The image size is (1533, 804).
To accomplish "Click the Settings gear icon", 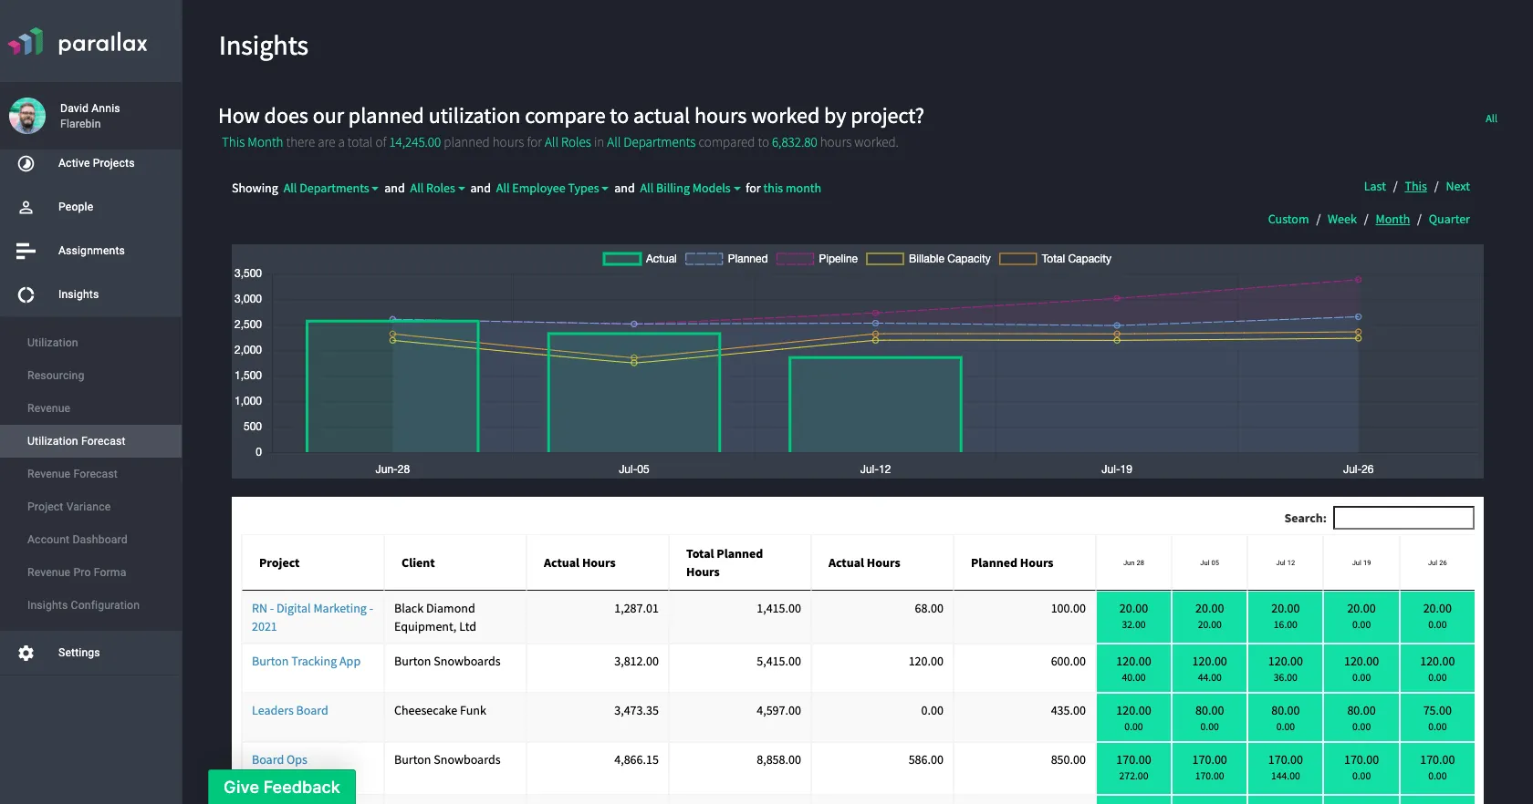I will tap(26, 653).
